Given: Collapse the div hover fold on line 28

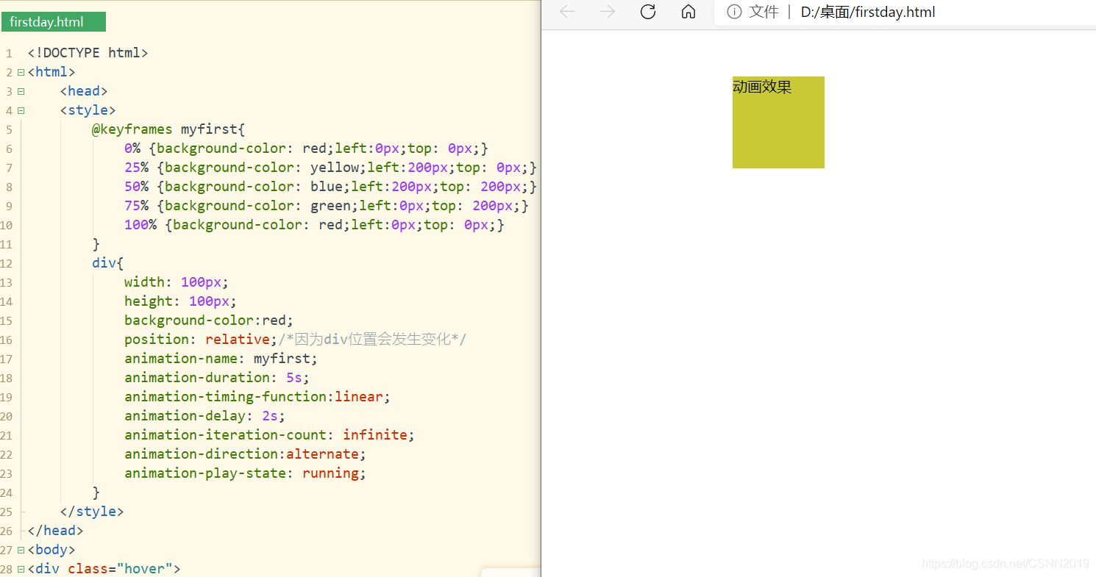Looking at the screenshot, I should pos(21,569).
